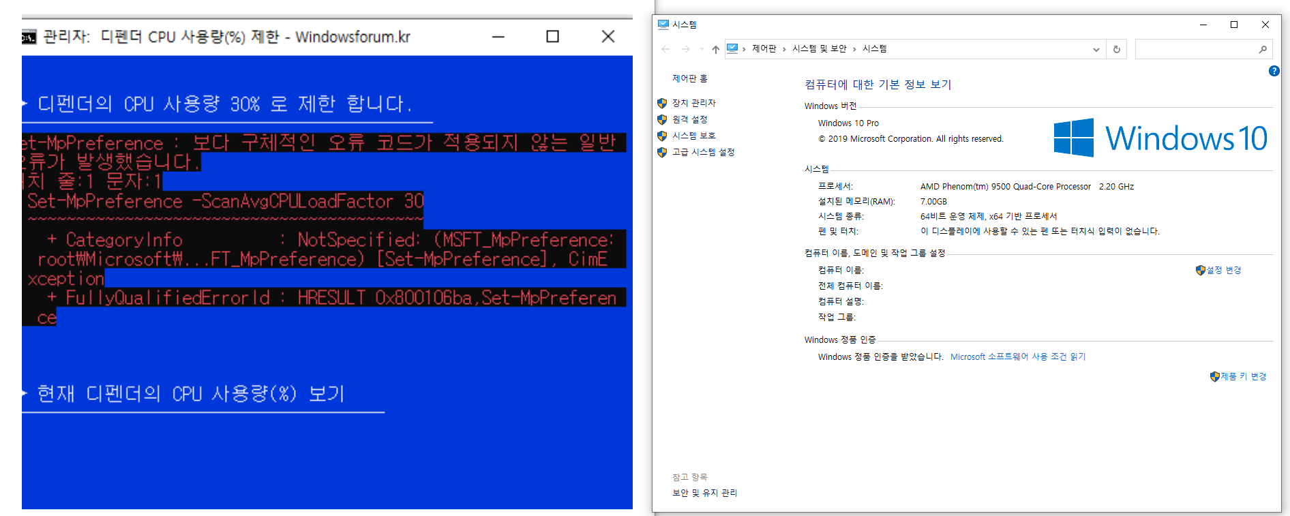
Task: Minimize the 시스템 window
Action: [1203, 25]
